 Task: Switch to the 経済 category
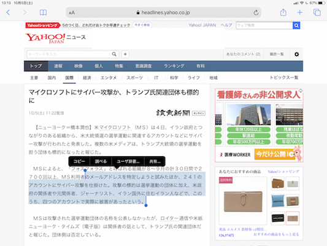click(87, 77)
